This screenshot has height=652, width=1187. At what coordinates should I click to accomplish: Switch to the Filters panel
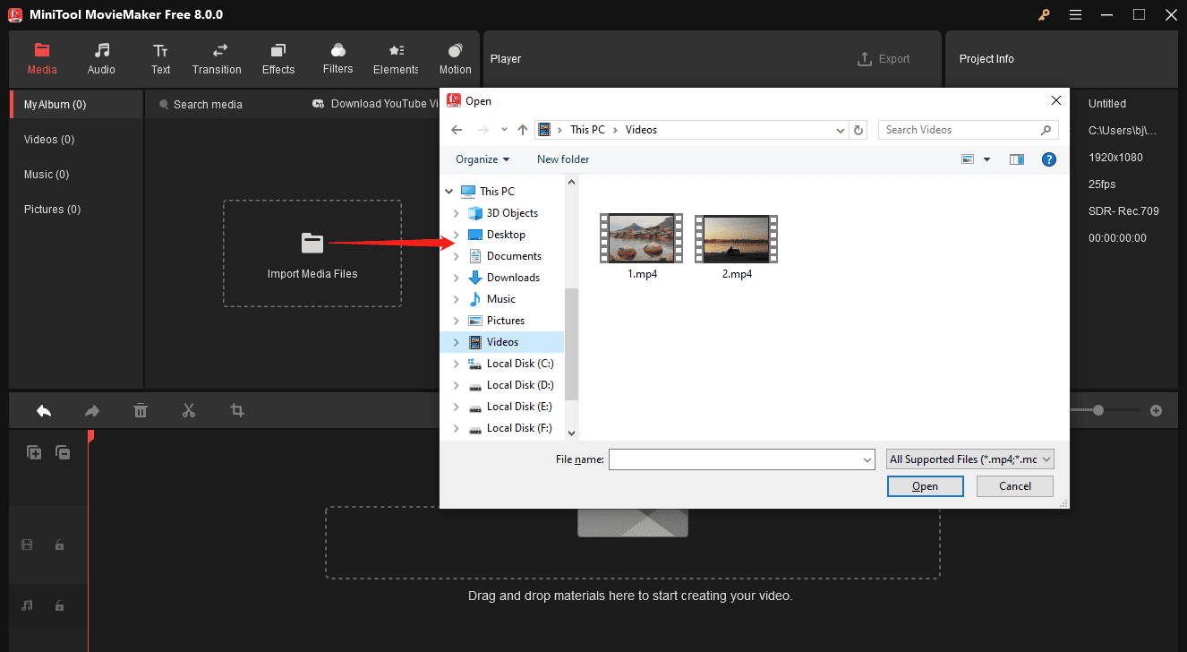(337, 58)
